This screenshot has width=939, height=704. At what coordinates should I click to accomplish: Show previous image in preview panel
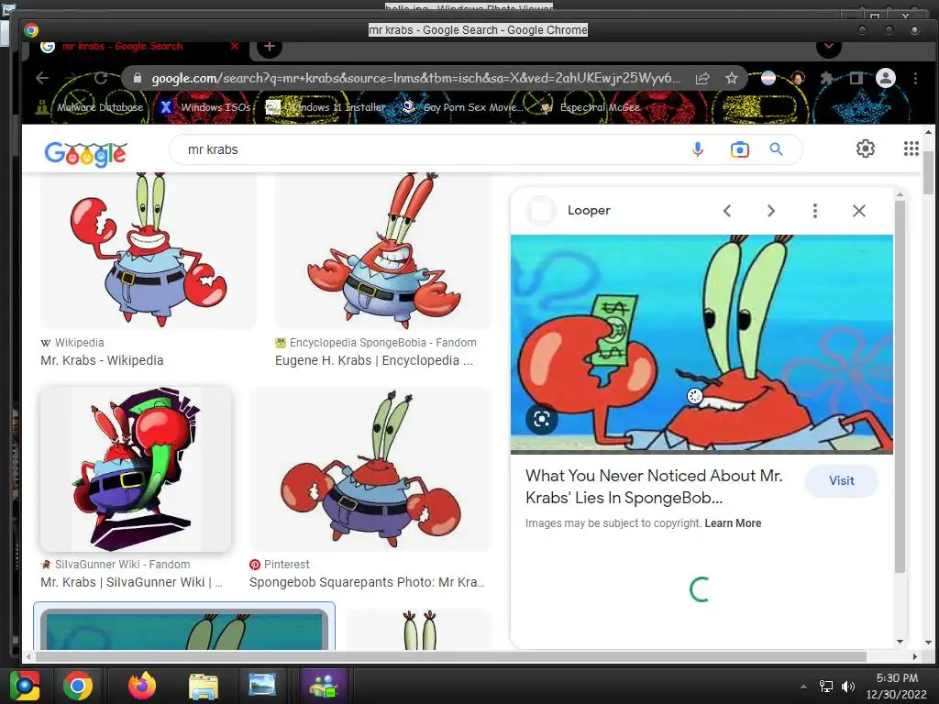[x=727, y=211]
